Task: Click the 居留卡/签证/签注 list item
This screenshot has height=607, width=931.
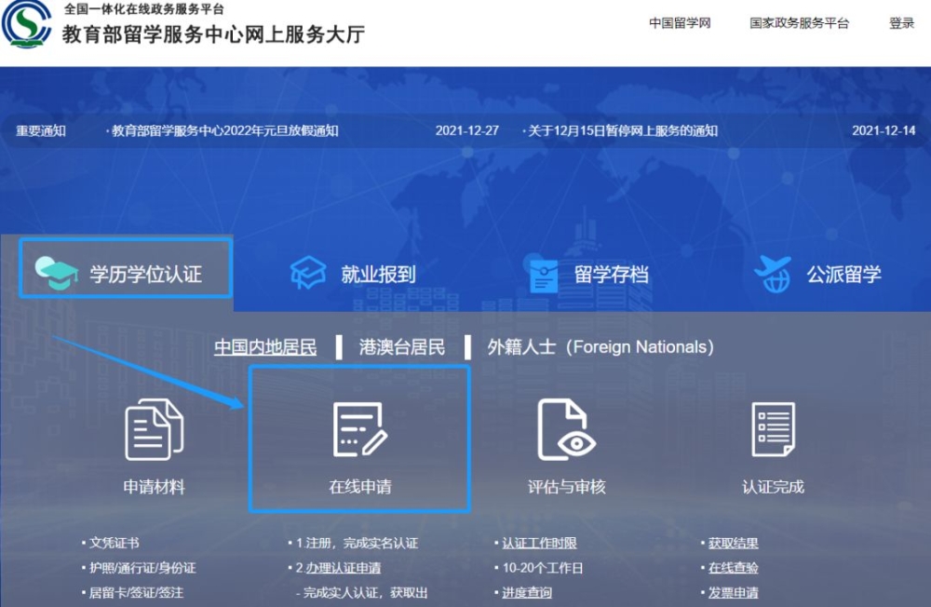Action: [136, 593]
